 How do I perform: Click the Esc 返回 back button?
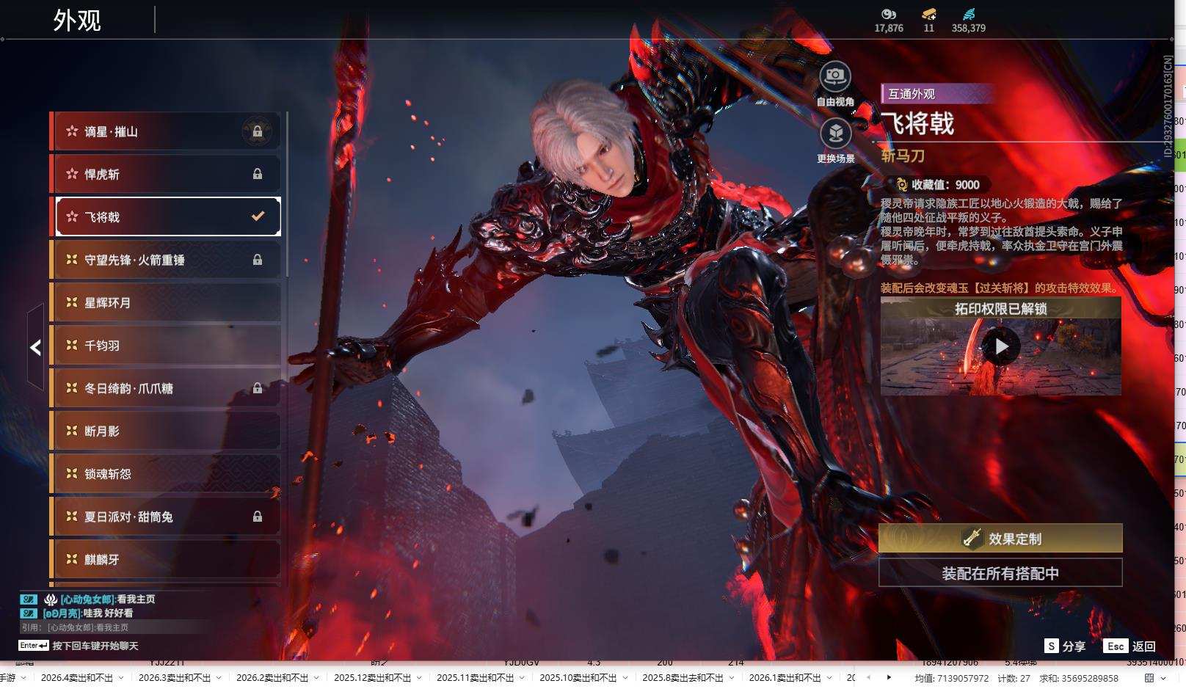(1129, 646)
